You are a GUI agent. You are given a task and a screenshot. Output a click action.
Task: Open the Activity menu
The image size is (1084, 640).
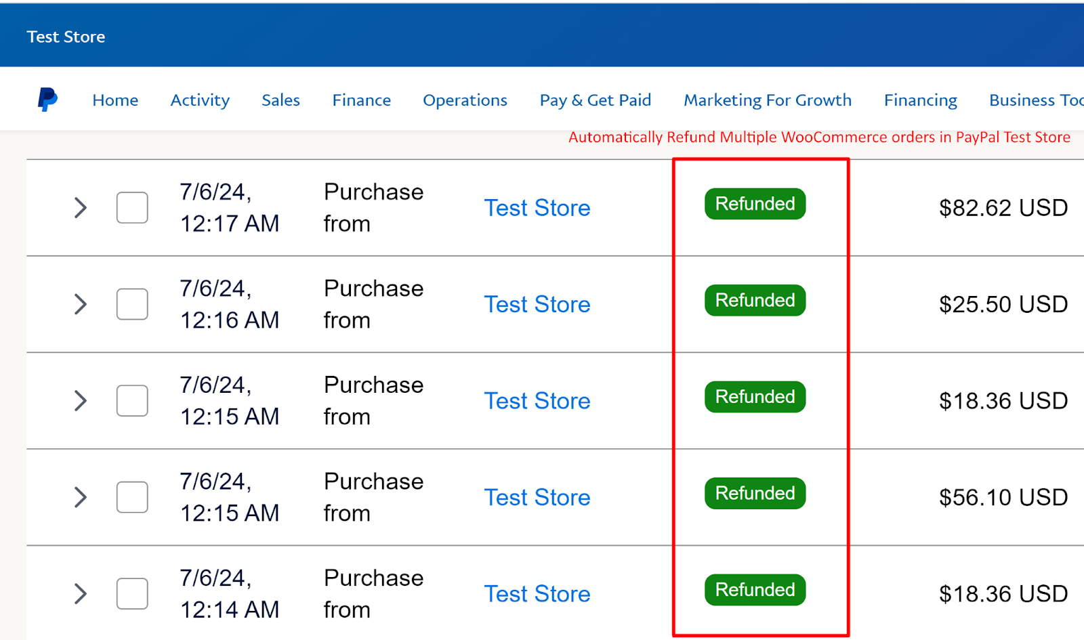[x=200, y=100]
